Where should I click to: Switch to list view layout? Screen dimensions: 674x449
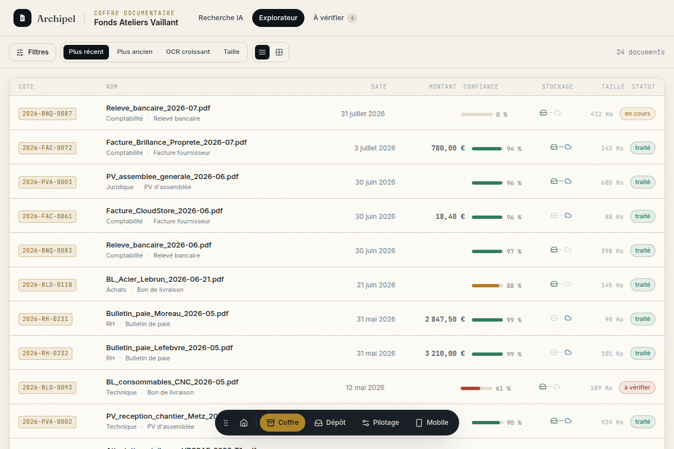click(262, 52)
